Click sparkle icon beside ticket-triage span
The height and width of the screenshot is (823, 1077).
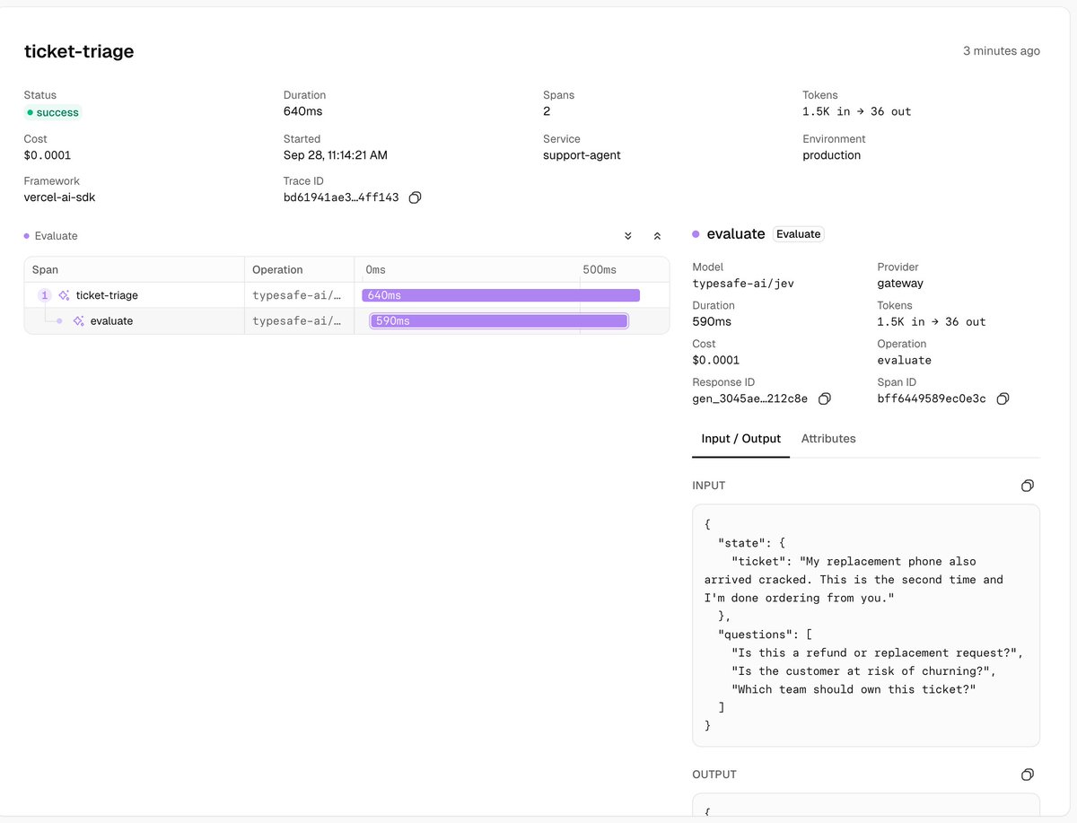[x=64, y=295]
